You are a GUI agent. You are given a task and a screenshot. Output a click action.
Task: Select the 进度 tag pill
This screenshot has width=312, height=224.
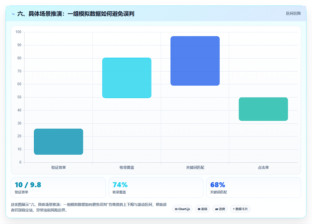pyautogui.click(x=220, y=209)
